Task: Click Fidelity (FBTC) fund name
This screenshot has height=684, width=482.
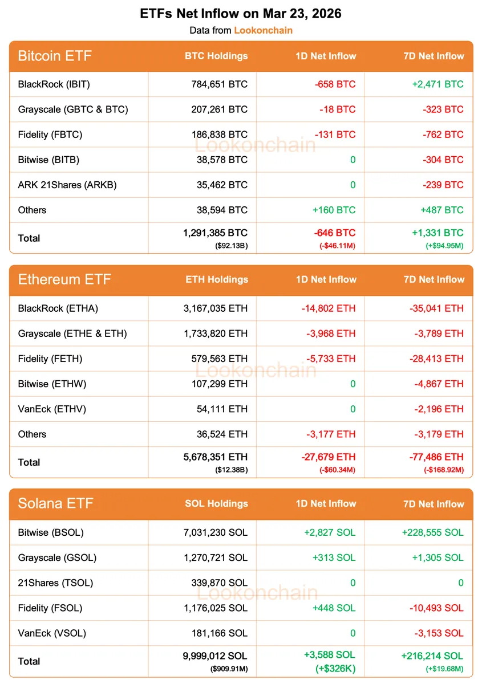Action: click(x=50, y=135)
